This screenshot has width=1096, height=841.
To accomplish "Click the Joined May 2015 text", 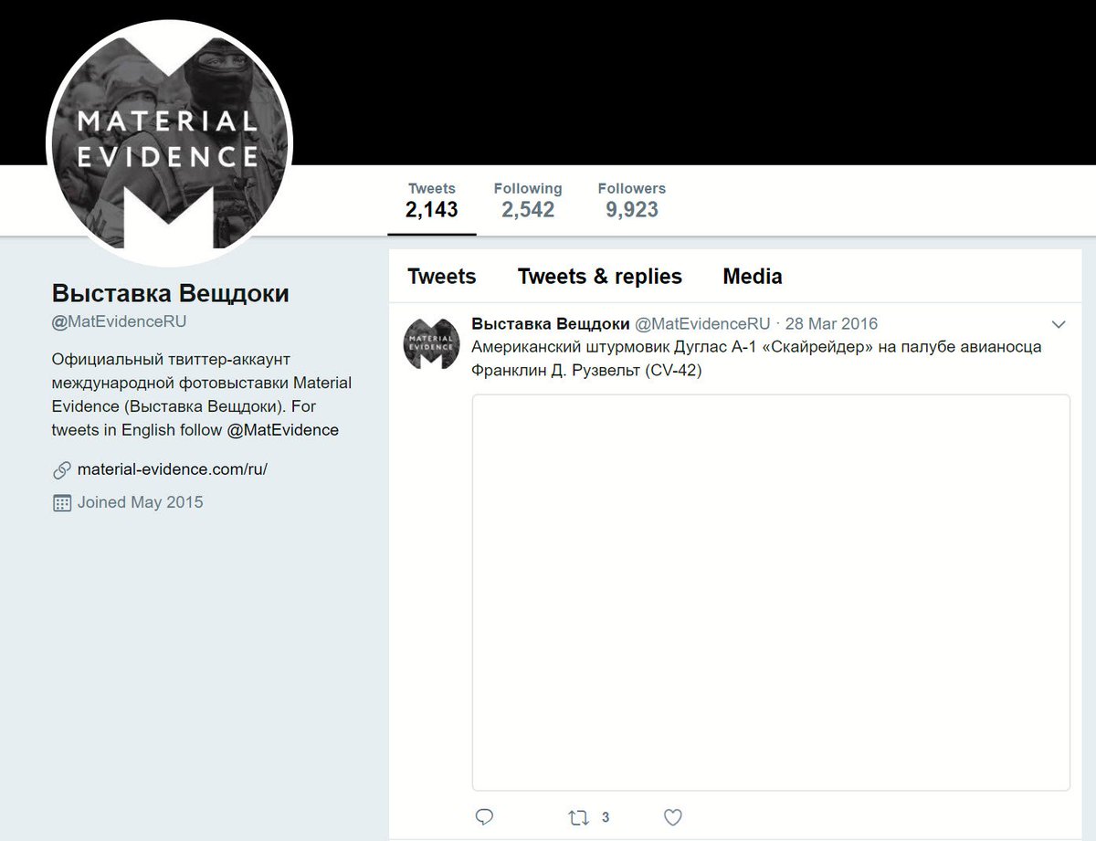I will point(141,502).
